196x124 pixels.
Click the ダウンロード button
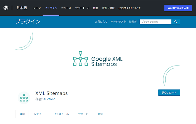tap(169, 93)
